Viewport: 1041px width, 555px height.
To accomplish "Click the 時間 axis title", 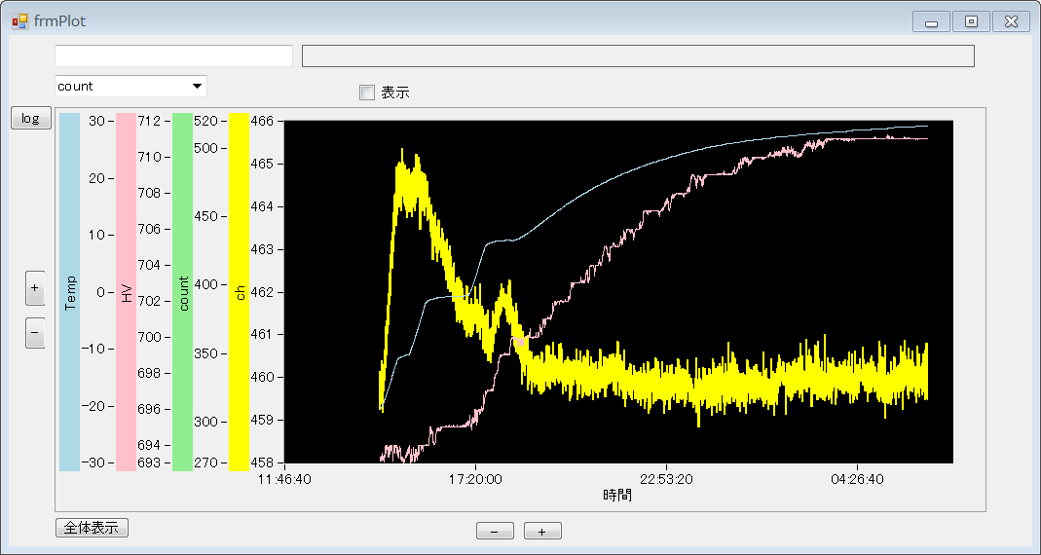I will tap(617, 496).
